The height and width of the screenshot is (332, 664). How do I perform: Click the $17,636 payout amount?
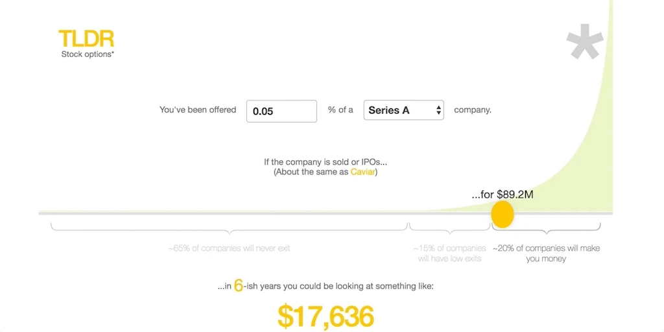click(x=326, y=316)
